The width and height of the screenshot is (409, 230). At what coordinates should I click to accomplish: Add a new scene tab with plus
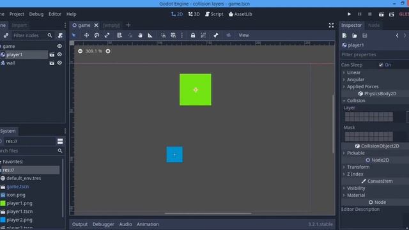pos(128,25)
